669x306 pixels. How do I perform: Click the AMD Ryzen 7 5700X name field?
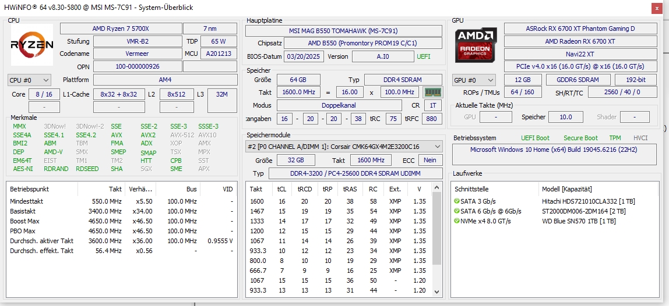pos(121,29)
